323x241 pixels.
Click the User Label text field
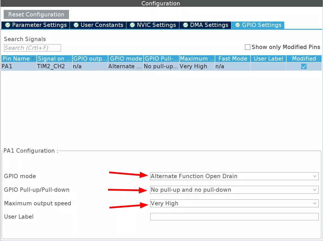pos(234,217)
